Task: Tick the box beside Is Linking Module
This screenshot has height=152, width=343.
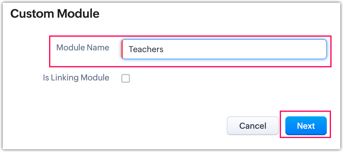Action: pos(126,78)
